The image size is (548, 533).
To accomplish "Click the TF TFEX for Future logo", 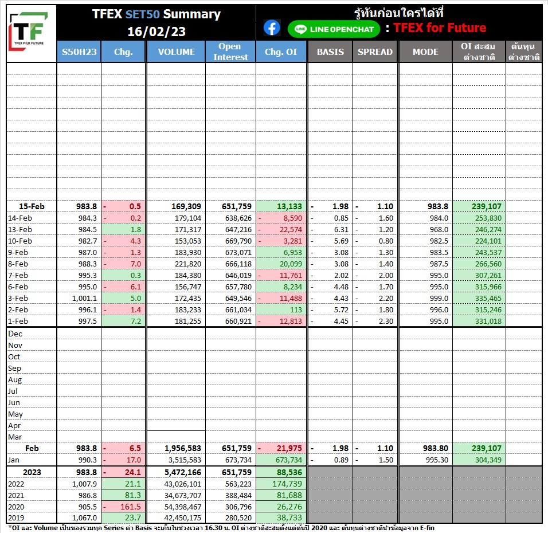I will coord(29,32).
